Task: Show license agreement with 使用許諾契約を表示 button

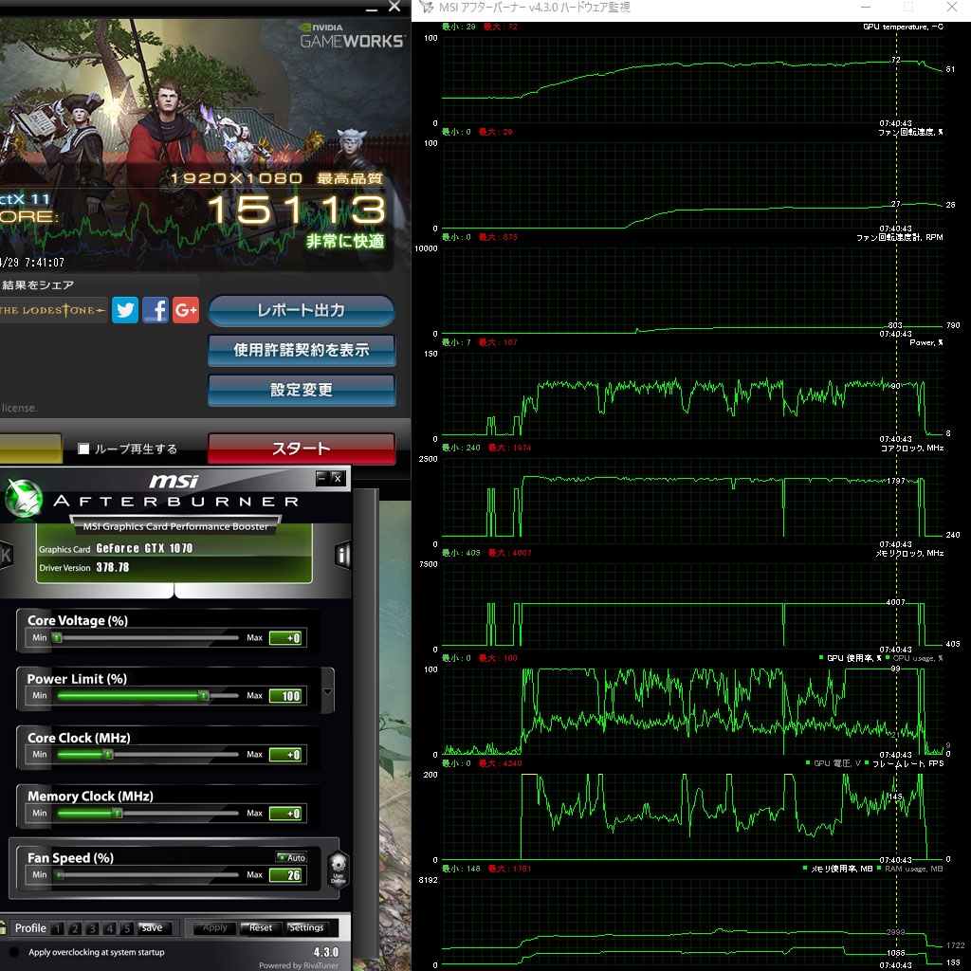Action: 302,351
